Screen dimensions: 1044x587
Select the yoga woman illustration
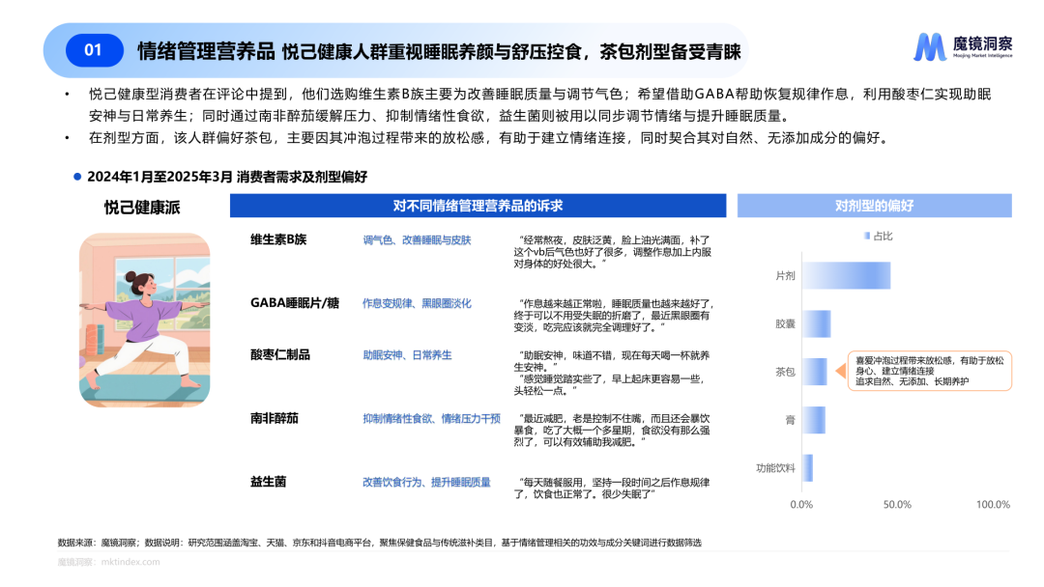pos(144,320)
